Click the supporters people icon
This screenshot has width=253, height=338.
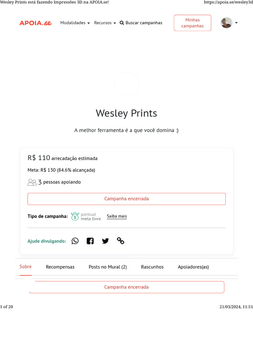(32, 182)
